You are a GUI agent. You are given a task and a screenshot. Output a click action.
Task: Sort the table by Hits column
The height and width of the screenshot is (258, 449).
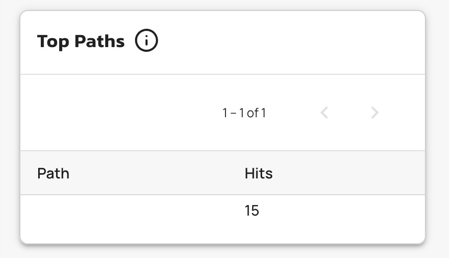pos(259,173)
